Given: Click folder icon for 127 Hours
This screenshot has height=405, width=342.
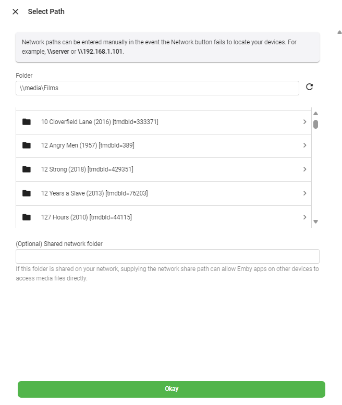Looking at the screenshot, I should coord(27,217).
